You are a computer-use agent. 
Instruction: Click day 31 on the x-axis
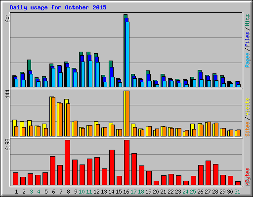[x=237, y=192]
